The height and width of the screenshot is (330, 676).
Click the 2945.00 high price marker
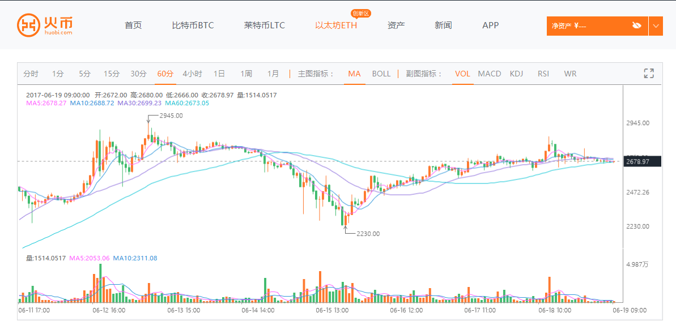[171, 115]
